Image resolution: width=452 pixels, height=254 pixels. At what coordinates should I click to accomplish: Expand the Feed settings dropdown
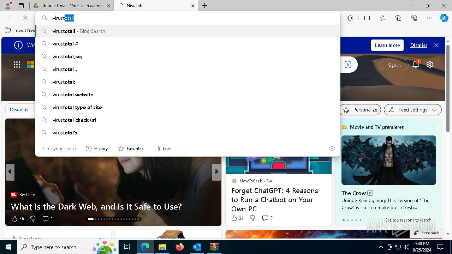click(413, 110)
